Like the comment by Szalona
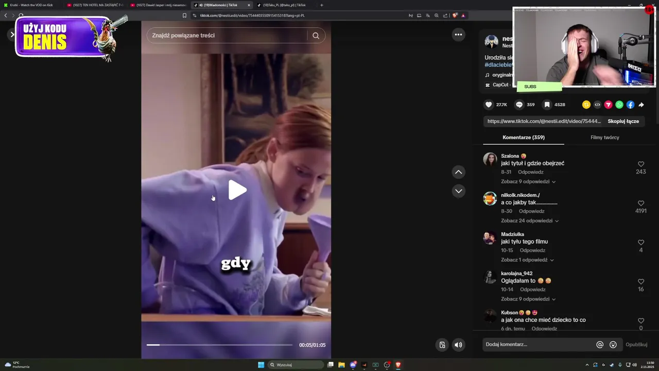This screenshot has width=659, height=371. pos(641,164)
